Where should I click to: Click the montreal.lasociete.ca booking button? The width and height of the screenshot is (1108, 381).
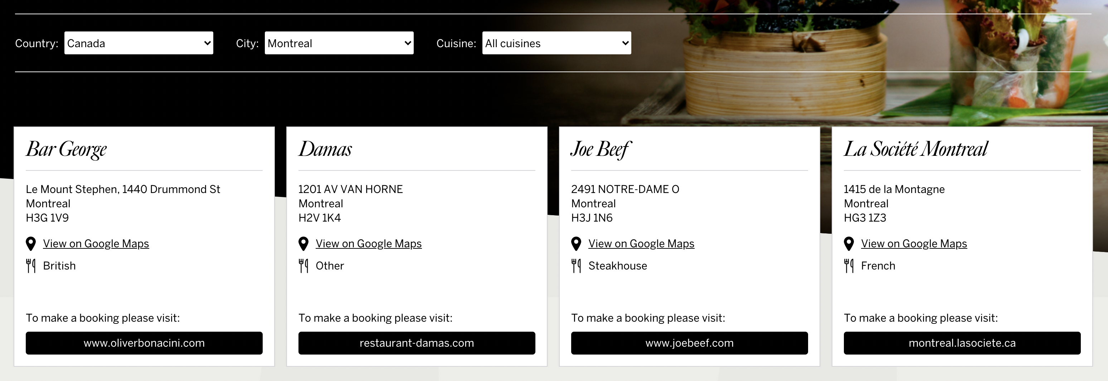962,343
